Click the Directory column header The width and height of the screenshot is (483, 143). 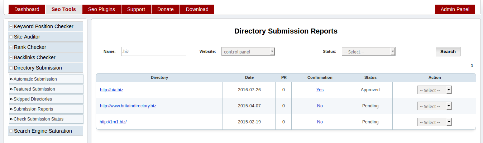159,77
